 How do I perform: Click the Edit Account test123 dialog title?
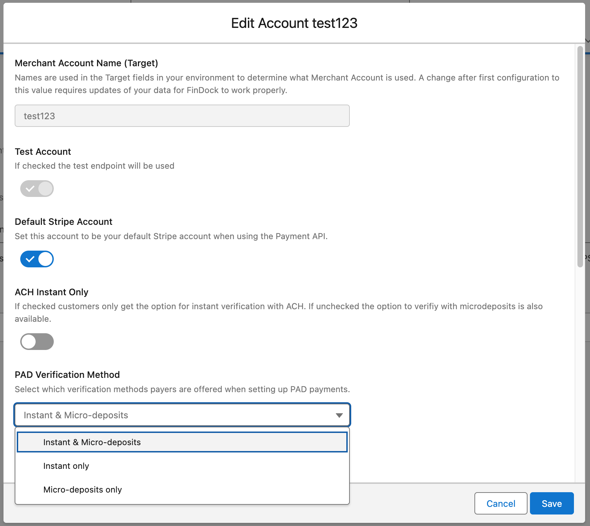pos(294,23)
